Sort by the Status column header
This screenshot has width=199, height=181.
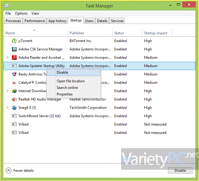pyautogui.click(x=127, y=33)
